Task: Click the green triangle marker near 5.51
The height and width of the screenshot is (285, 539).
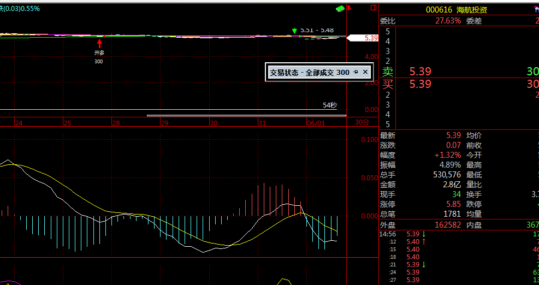Action: tap(294, 31)
